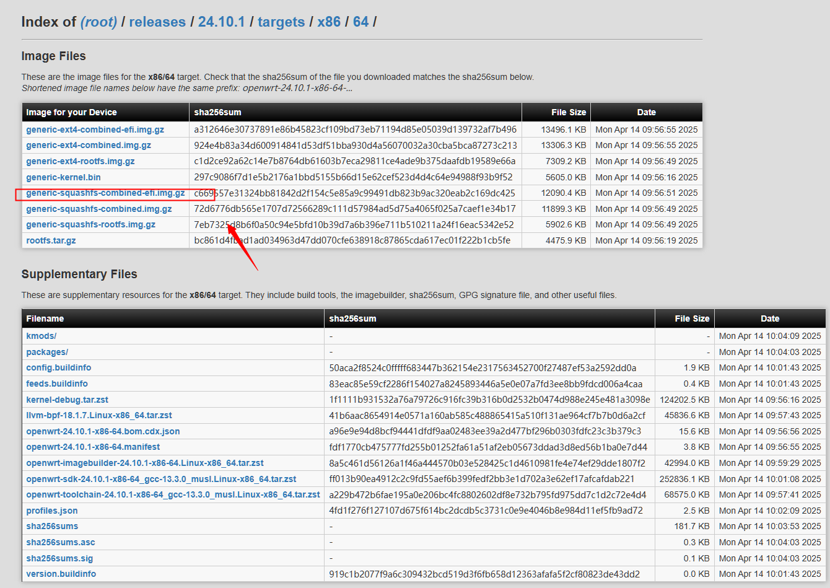Select the checksum starting with 4fd1f276
The height and width of the screenshot is (588, 830).
click(x=486, y=511)
